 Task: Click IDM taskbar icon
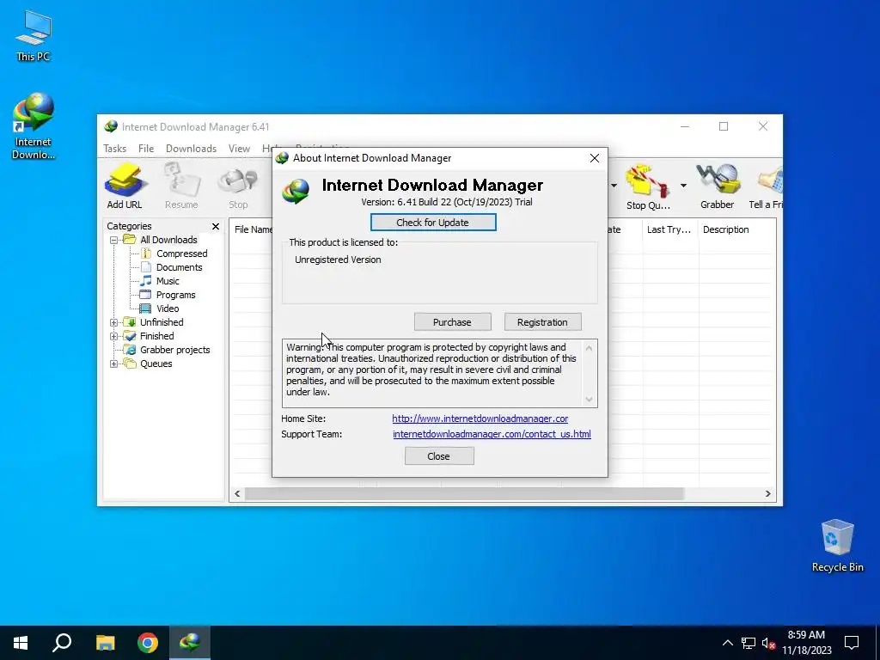(x=190, y=643)
